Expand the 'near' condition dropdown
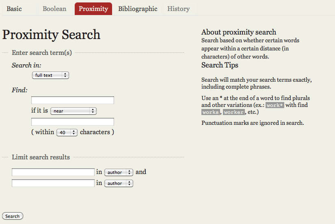The image size is (335, 224). [x=73, y=111]
